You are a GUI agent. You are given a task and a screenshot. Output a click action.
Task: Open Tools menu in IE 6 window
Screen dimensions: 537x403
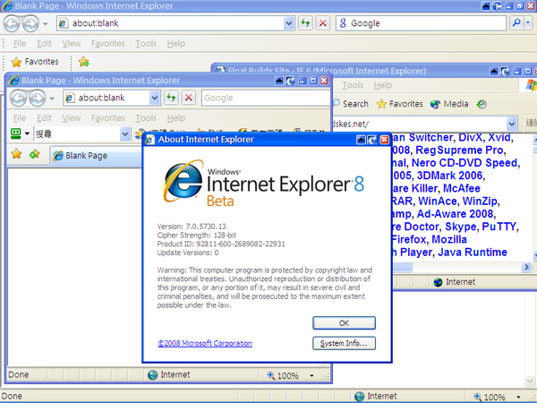coord(353,85)
